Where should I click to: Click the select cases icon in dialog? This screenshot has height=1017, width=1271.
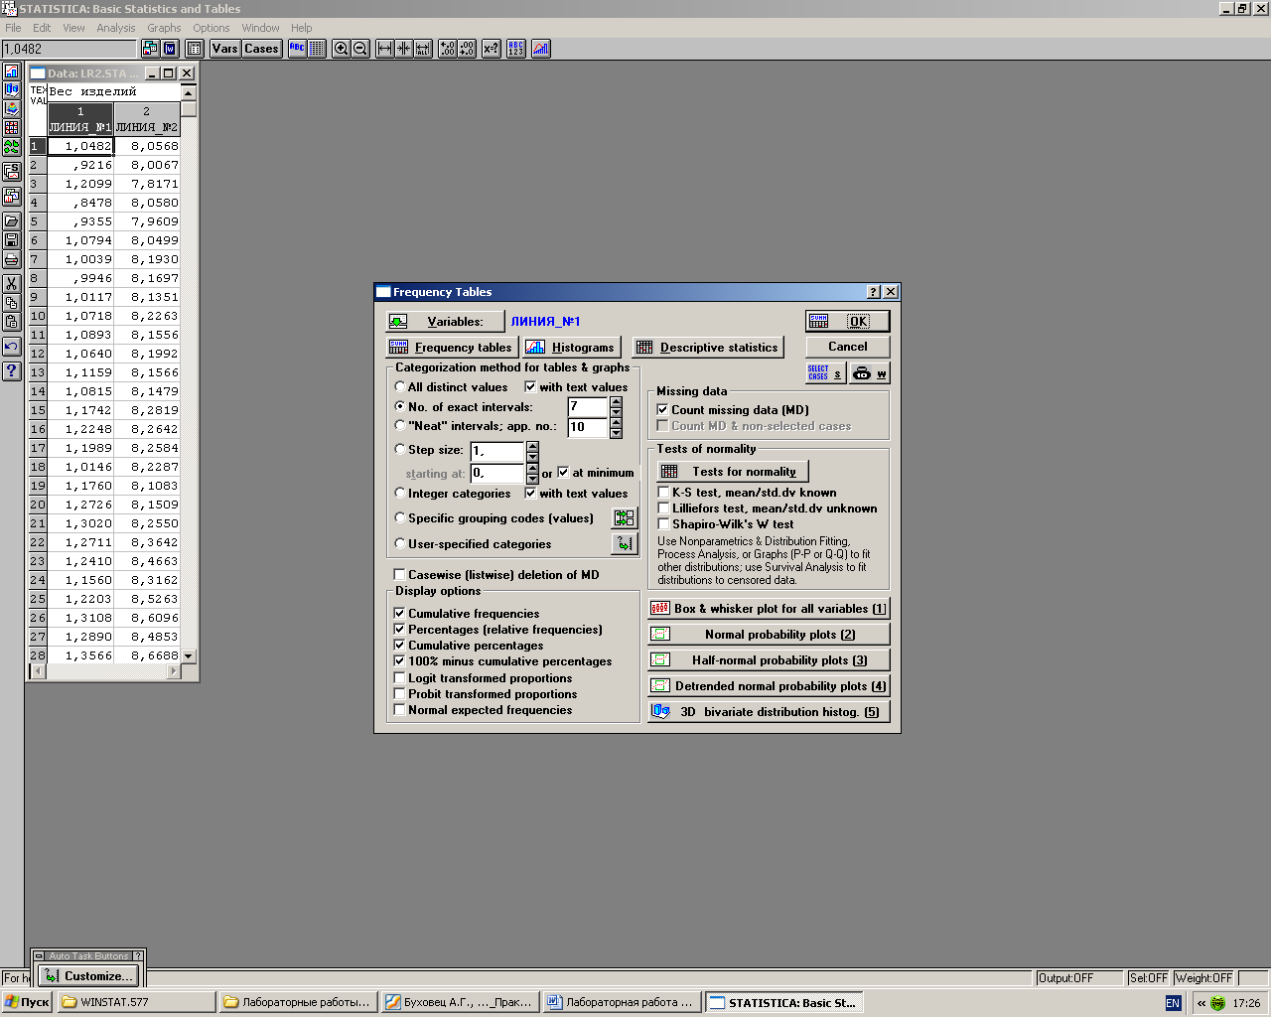coord(825,373)
